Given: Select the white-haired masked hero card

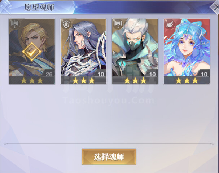Looking at the screenshot, I should [x=135, y=51].
